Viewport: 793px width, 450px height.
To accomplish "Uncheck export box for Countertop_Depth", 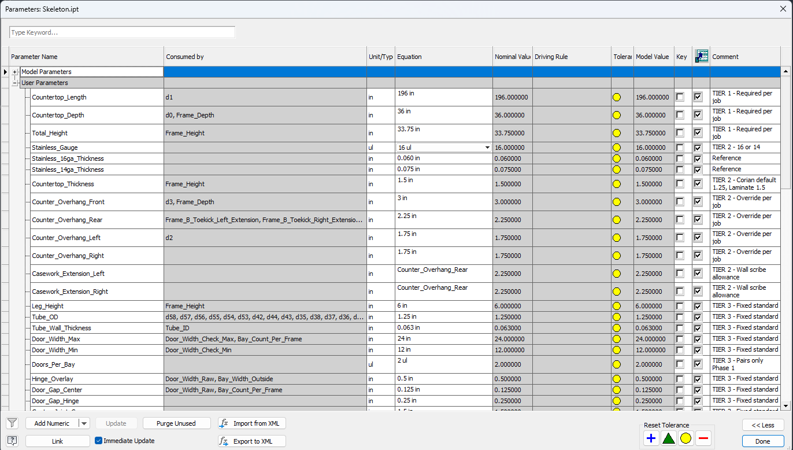I will [x=698, y=115].
